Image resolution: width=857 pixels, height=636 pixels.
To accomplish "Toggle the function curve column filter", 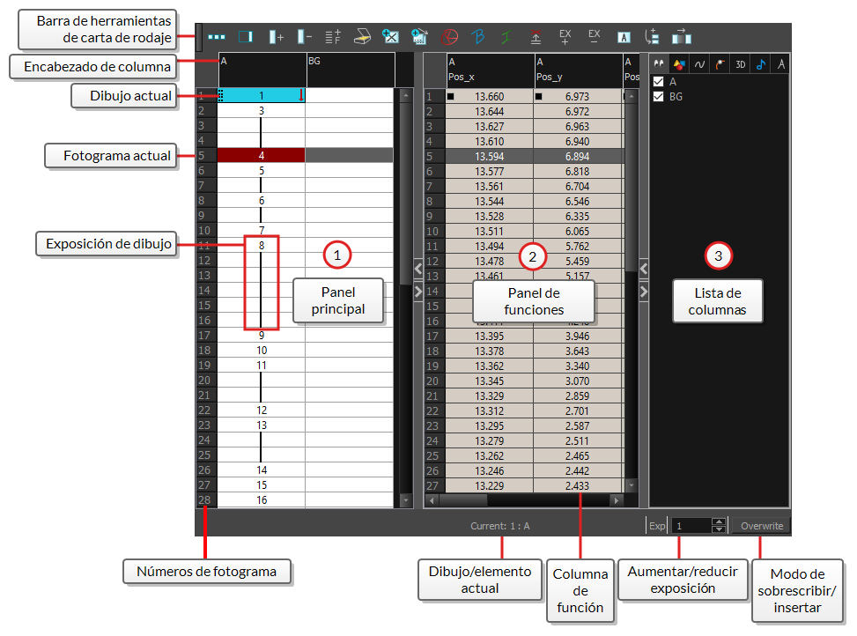I will click(699, 64).
